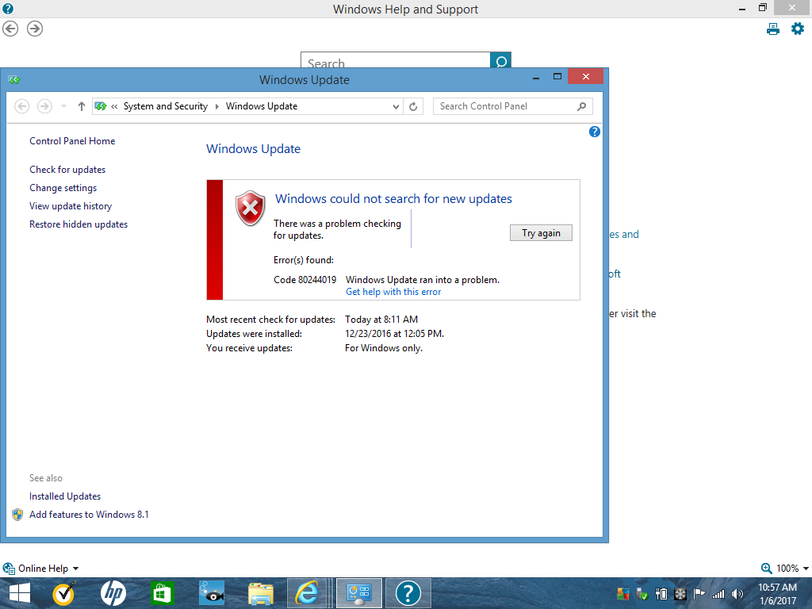Click Check for updates link

pos(67,170)
